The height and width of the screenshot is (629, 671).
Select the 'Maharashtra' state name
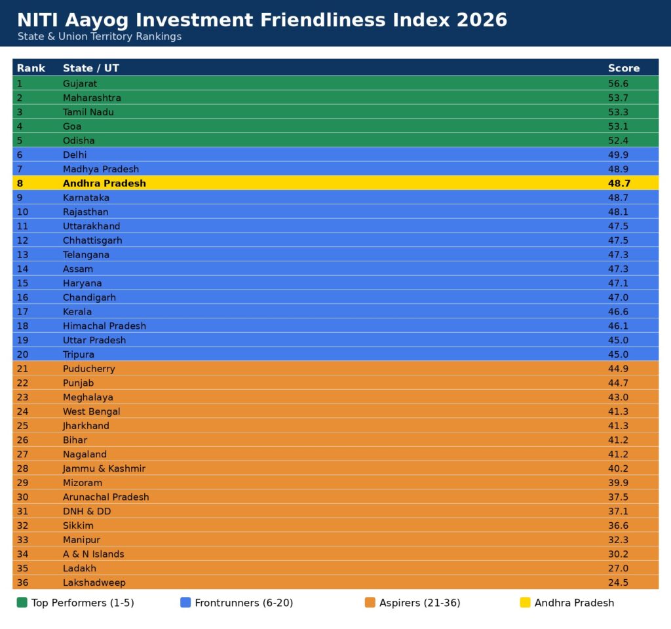(x=92, y=98)
